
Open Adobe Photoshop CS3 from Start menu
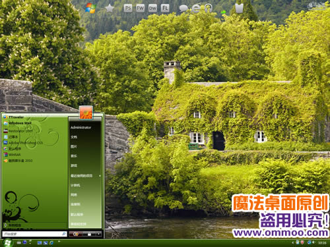[x=23, y=143]
